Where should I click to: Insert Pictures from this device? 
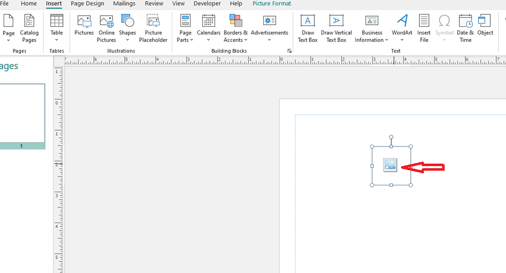[x=84, y=25]
